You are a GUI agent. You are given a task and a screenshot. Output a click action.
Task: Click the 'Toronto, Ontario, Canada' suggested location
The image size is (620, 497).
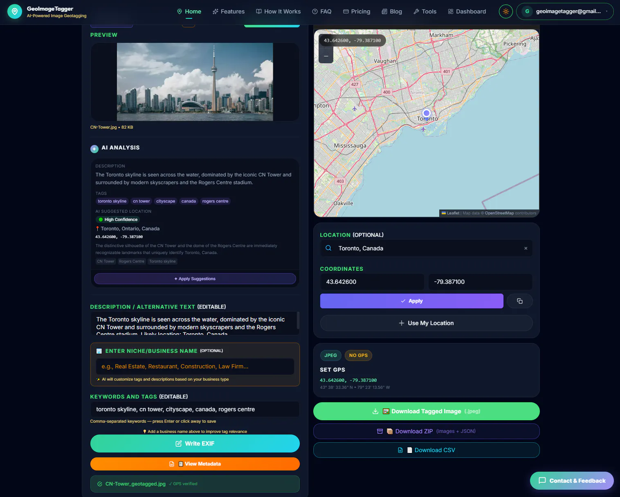pyautogui.click(x=130, y=229)
